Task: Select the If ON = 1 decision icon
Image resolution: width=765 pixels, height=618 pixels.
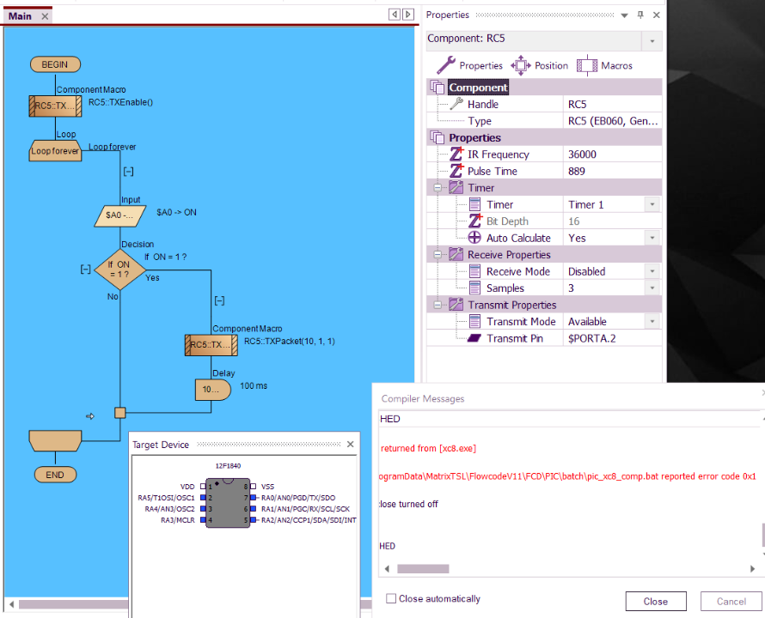Action: coord(120,270)
